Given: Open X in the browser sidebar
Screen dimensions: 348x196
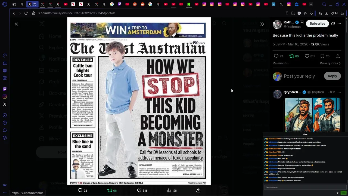Looking at the screenshot, I should (x=5, y=104).
